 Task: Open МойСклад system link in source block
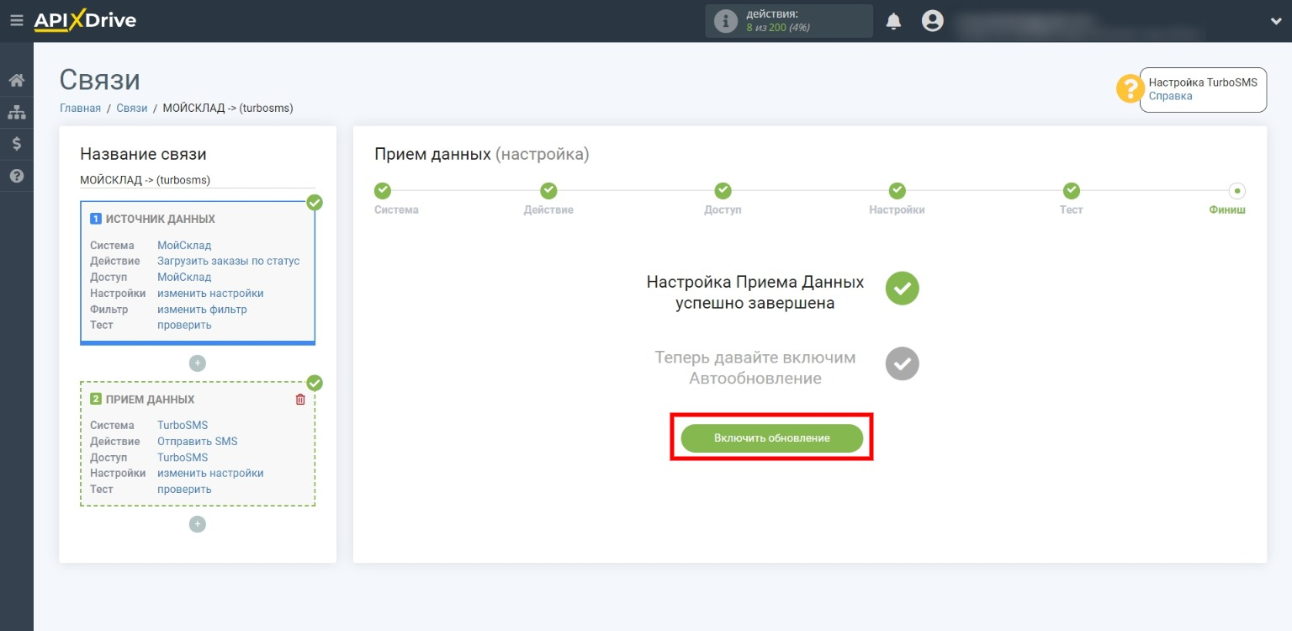(x=184, y=246)
